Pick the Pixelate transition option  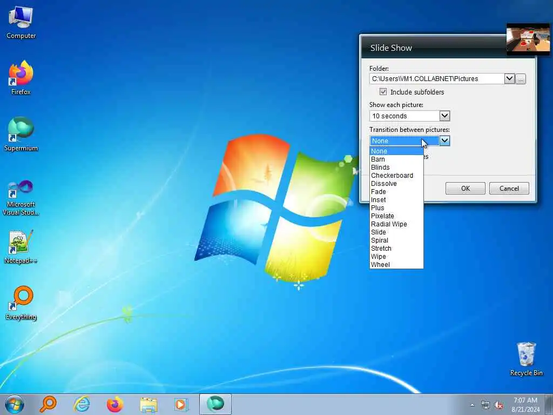click(x=396, y=216)
